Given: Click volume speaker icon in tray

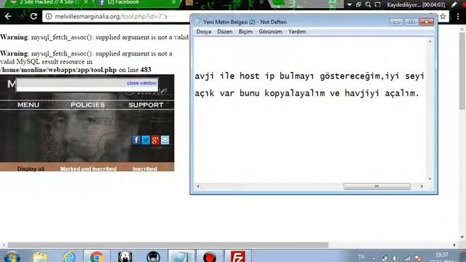Looking at the screenshot, I should tap(395, 258).
